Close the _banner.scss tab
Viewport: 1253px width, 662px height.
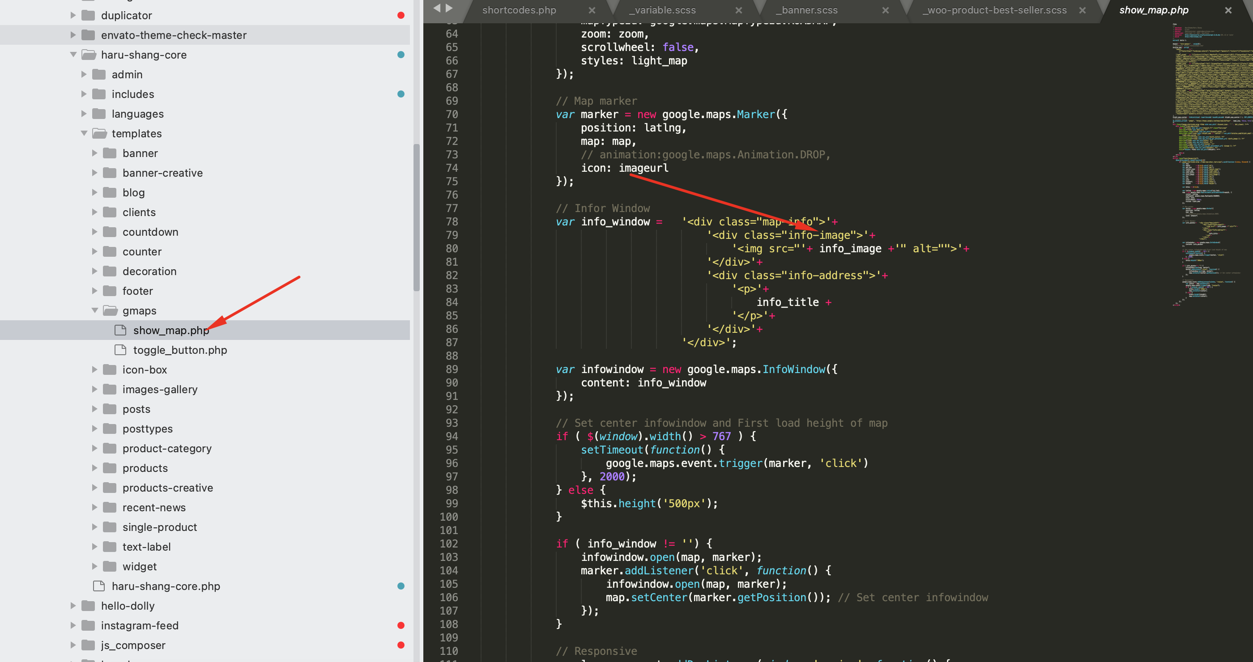click(885, 10)
